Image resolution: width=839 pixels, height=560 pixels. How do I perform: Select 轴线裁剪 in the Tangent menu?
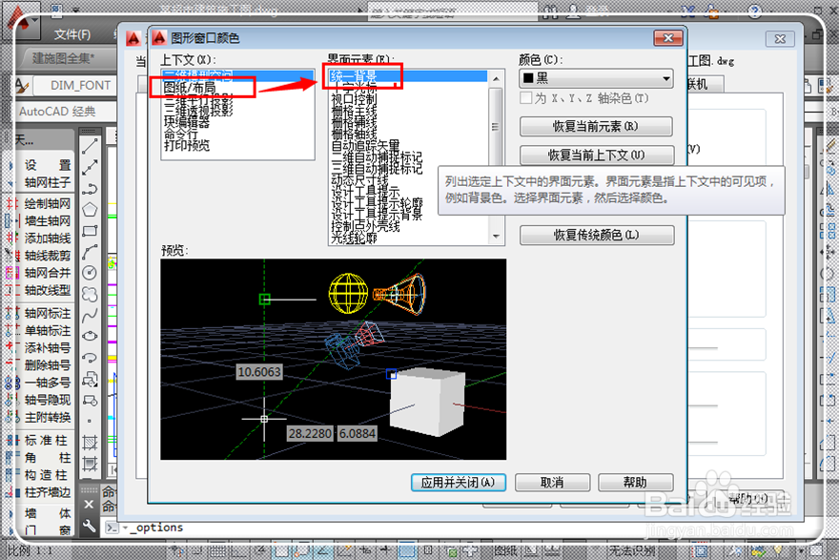coord(48,256)
